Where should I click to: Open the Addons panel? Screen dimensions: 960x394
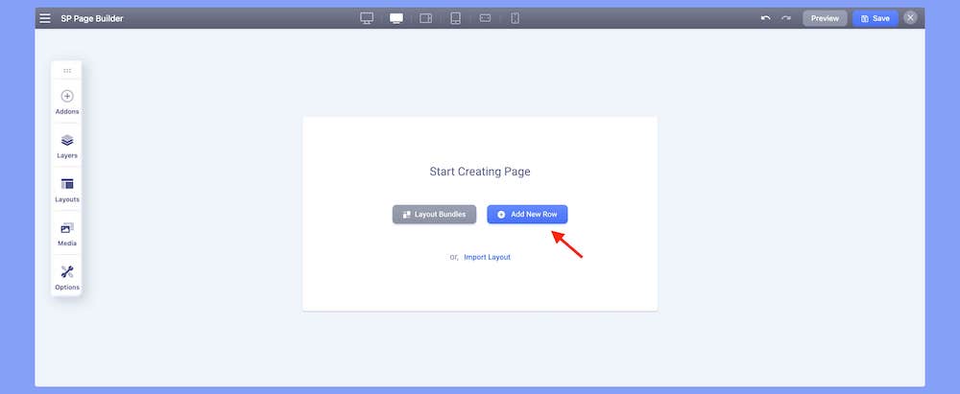click(x=67, y=102)
